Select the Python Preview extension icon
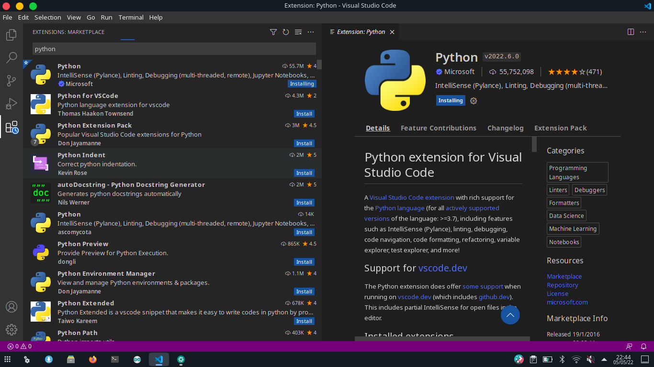Image resolution: width=654 pixels, height=367 pixels. 41,252
